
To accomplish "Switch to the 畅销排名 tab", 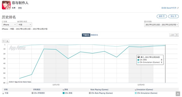I will (94, 35).
